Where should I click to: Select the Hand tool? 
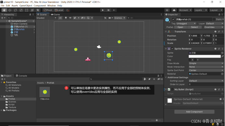[x=4, y=10]
